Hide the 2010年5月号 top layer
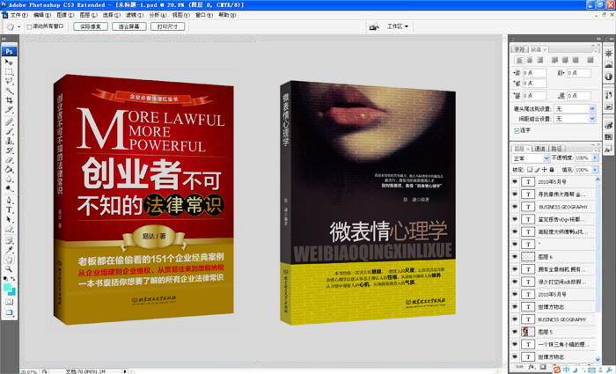This screenshot has height=374, width=616. [x=517, y=180]
